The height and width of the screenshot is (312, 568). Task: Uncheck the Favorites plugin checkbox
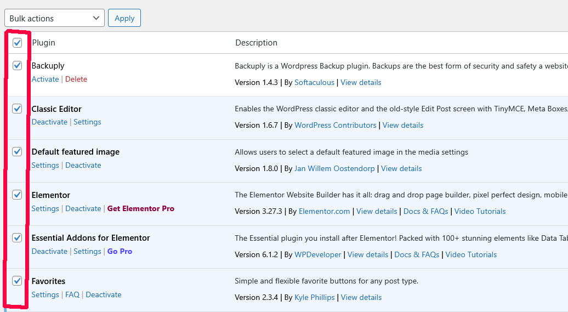click(x=17, y=281)
